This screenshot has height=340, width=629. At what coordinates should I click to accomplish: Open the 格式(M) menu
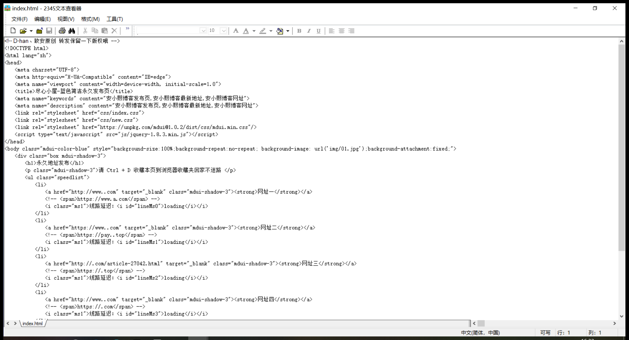90,19
